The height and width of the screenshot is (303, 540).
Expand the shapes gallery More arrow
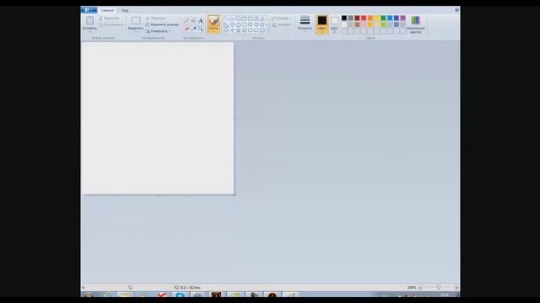267,30
